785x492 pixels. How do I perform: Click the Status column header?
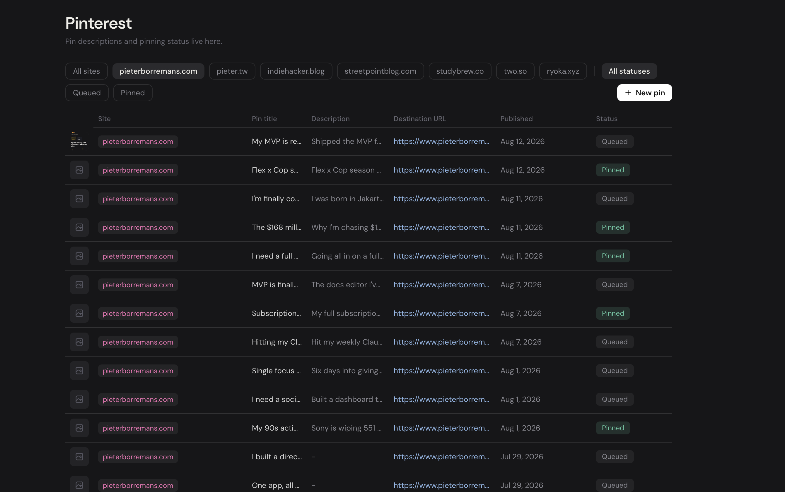606,118
